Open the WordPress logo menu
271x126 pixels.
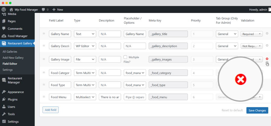tap(4, 10)
